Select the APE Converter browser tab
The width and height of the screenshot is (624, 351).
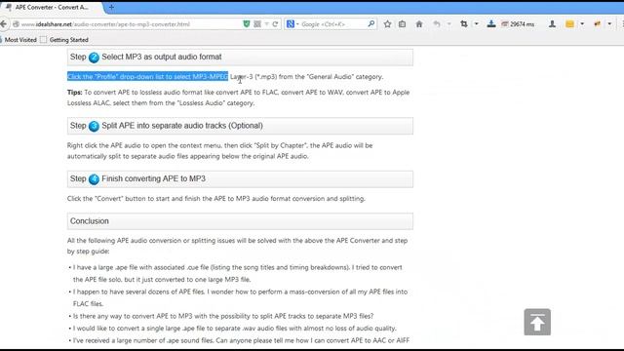coord(52,7)
